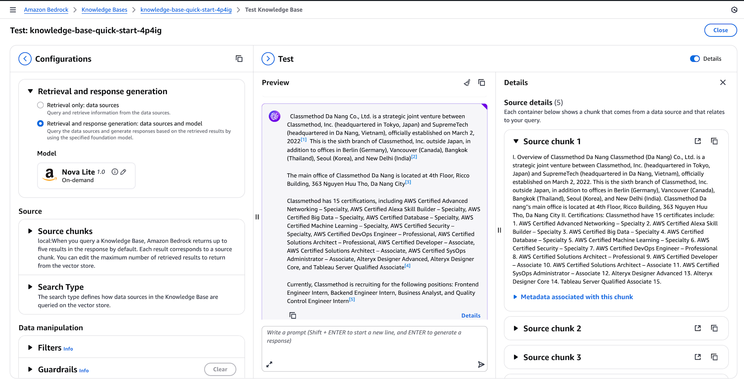Focus the Write a prompt input field

(x=375, y=349)
